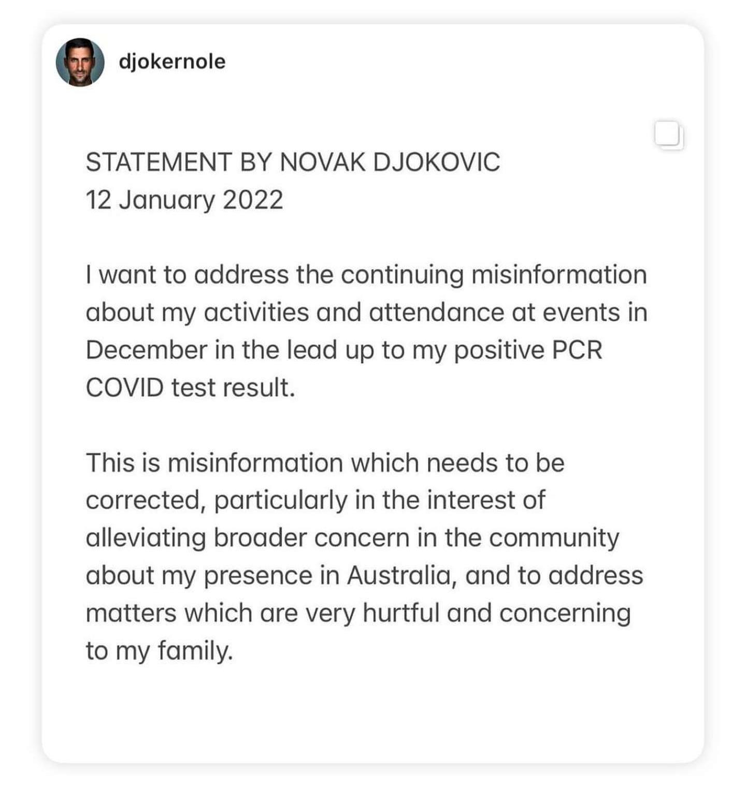Click the "12 January 2022" date line

[x=184, y=200]
